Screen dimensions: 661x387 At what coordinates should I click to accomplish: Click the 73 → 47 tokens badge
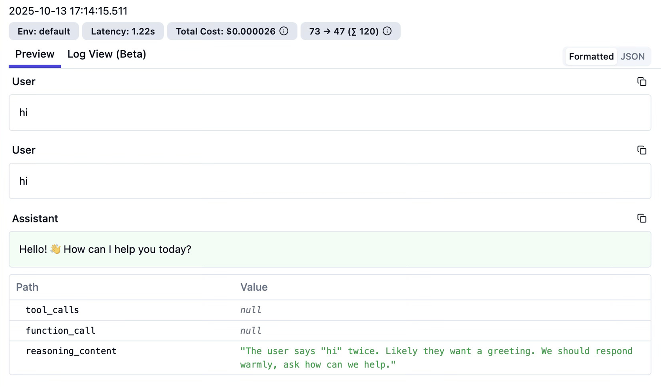click(344, 31)
